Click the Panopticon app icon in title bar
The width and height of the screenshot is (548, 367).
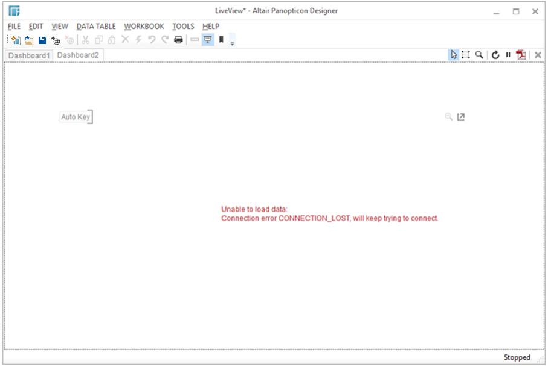tap(14, 11)
